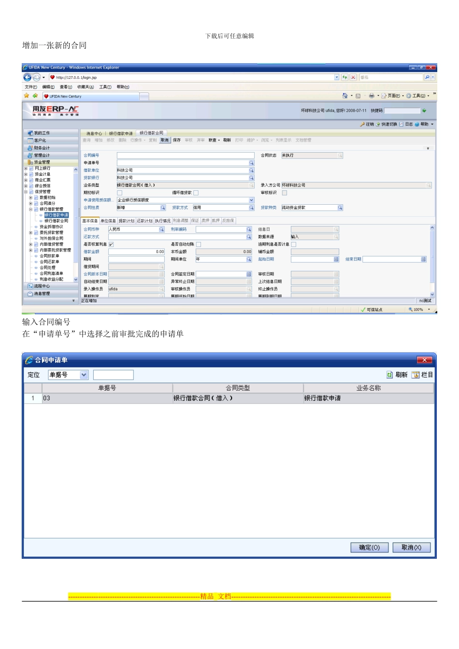Click lookup magnifier for 贷款银行 field

[x=251, y=178]
